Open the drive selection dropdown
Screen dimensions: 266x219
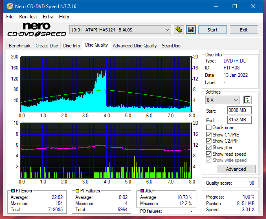(x=120, y=30)
